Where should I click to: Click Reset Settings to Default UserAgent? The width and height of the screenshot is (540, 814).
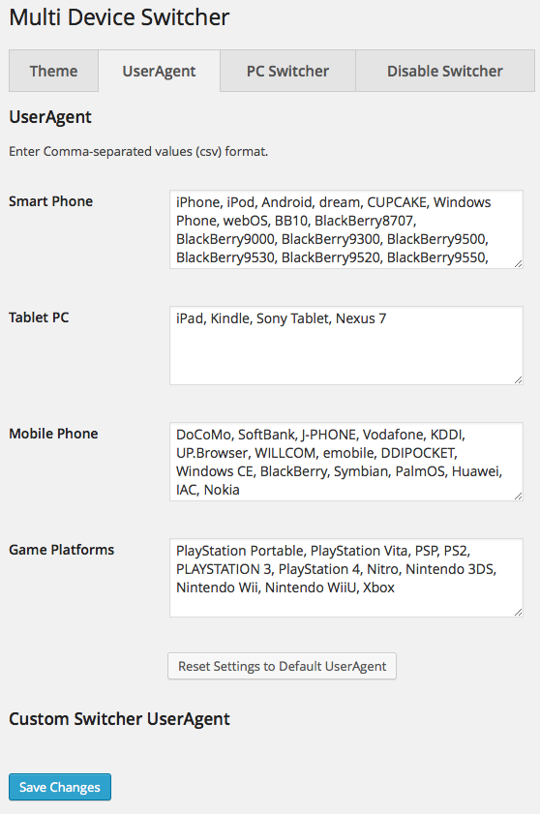pos(282,666)
